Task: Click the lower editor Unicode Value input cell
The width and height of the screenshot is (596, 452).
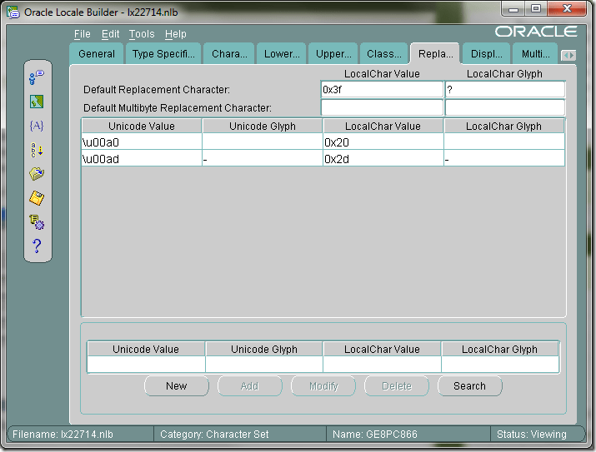Action: [146, 365]
